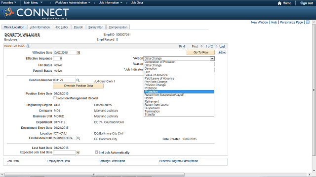Toggle Position Management Record checkbox
Image resolution: width=316 pixels, height=177 pixels.
click(x=55, y=98)
